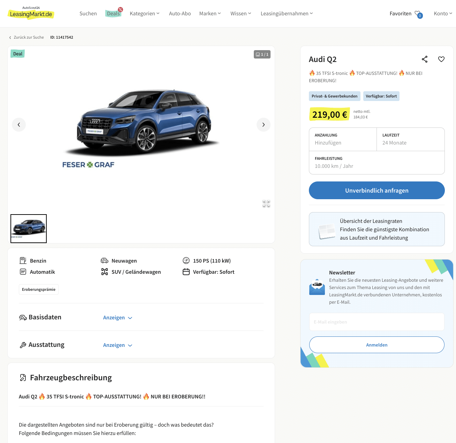The width and height of the screenshot is (456, 443).
Task: Click the newsletter envelope icon
Action: [317, 287]
